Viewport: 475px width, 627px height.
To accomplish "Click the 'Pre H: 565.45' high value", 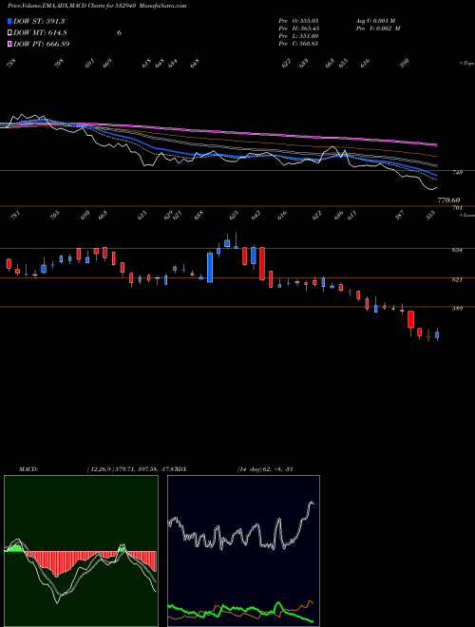I will (x=298, y=28).
